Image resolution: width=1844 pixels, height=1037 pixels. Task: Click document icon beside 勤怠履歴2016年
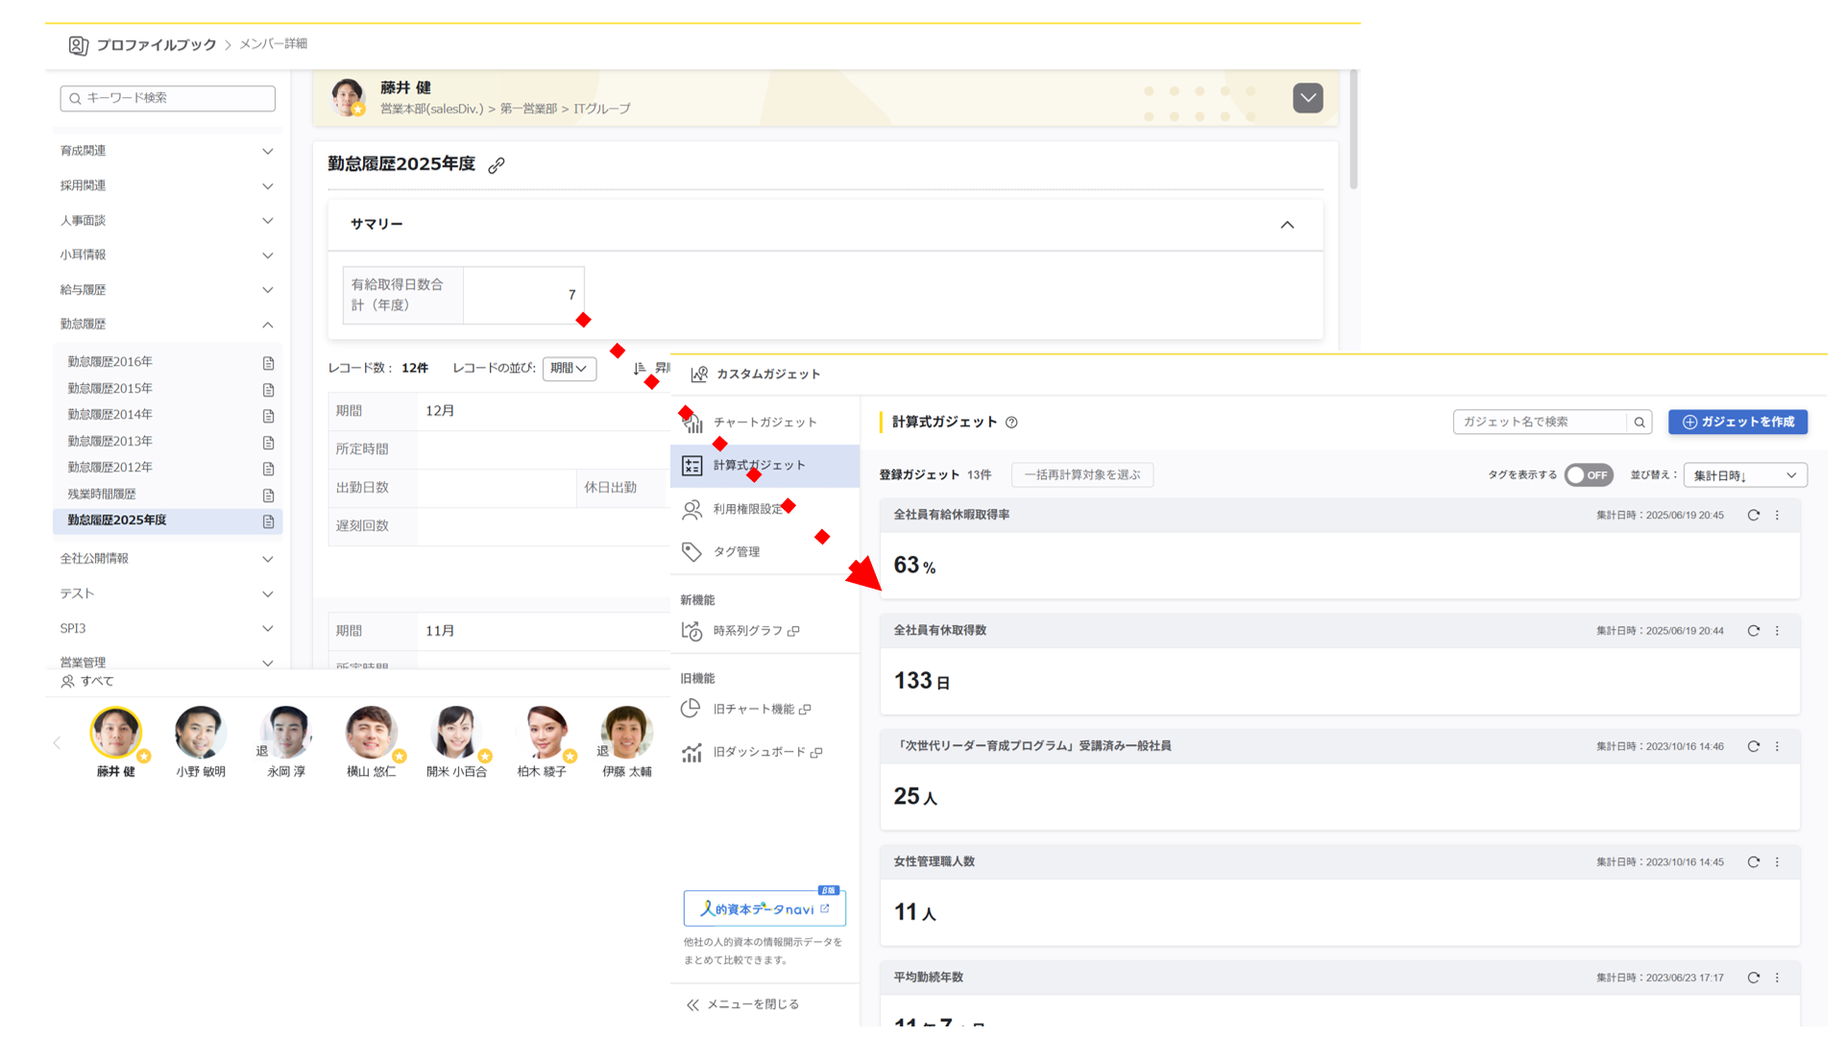(x=269, y=363)
